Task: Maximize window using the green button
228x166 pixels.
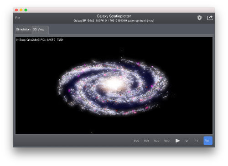Action: coord(26,10)
